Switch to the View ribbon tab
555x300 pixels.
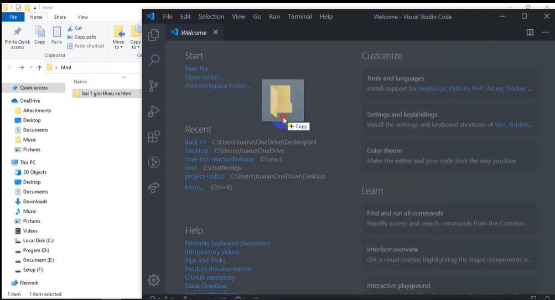(x=83, y=17)
